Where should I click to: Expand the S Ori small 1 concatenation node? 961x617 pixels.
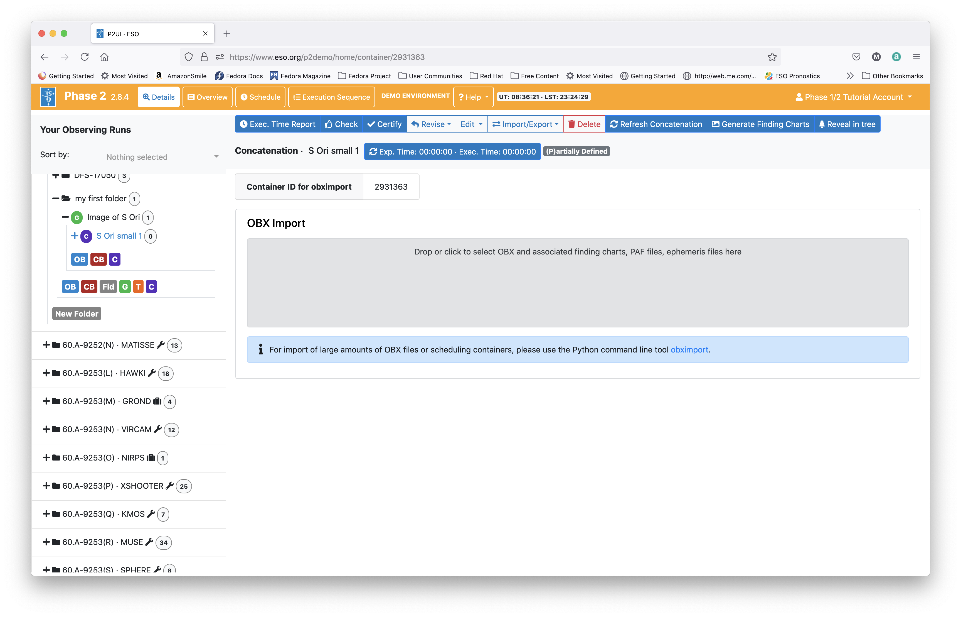point(75,236)
